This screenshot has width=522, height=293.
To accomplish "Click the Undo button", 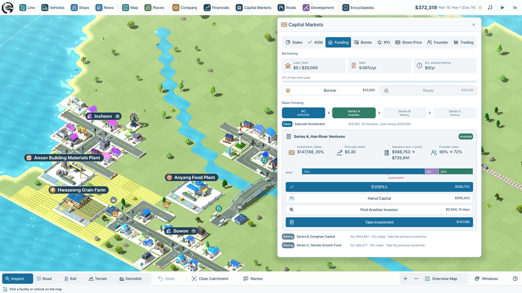I will point(166,278).
